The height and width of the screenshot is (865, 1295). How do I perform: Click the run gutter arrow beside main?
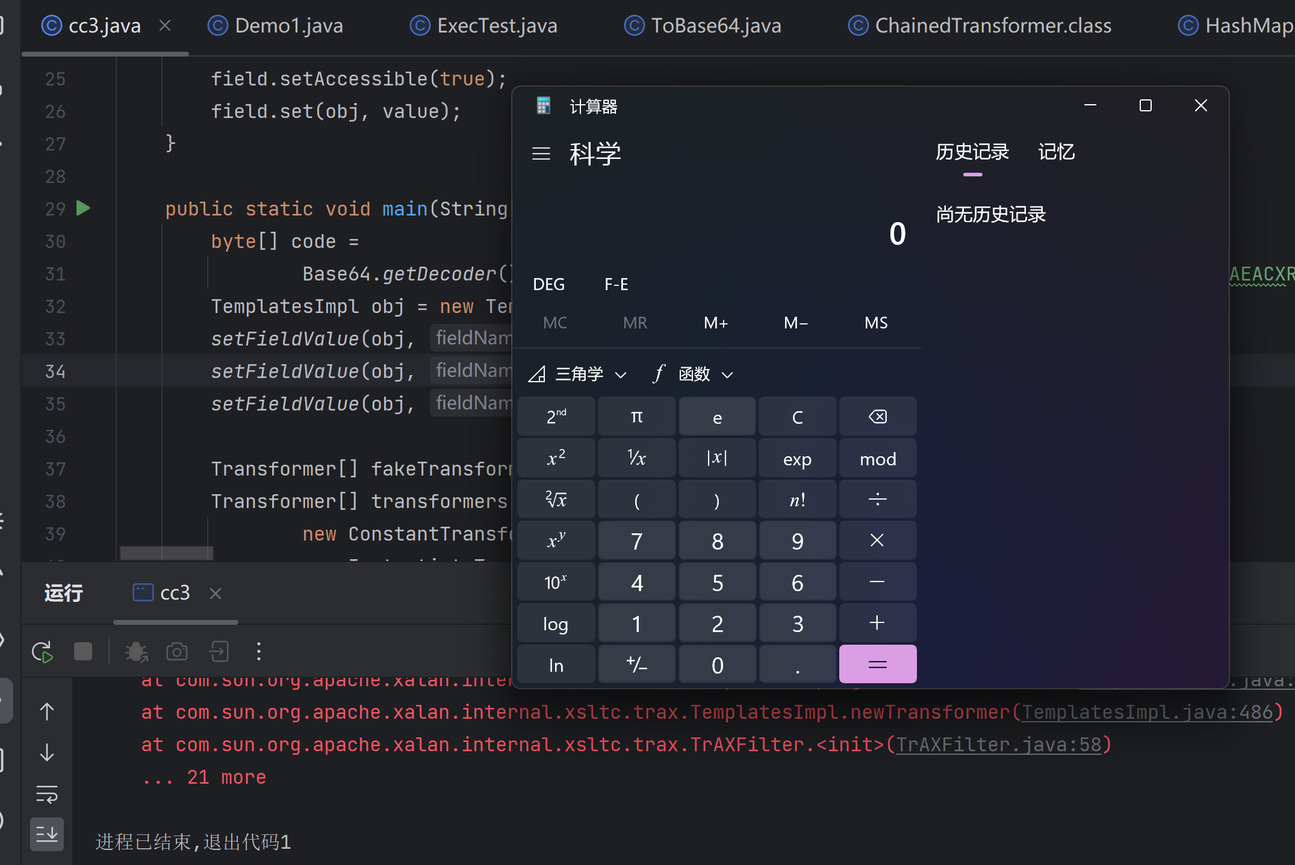83,208
